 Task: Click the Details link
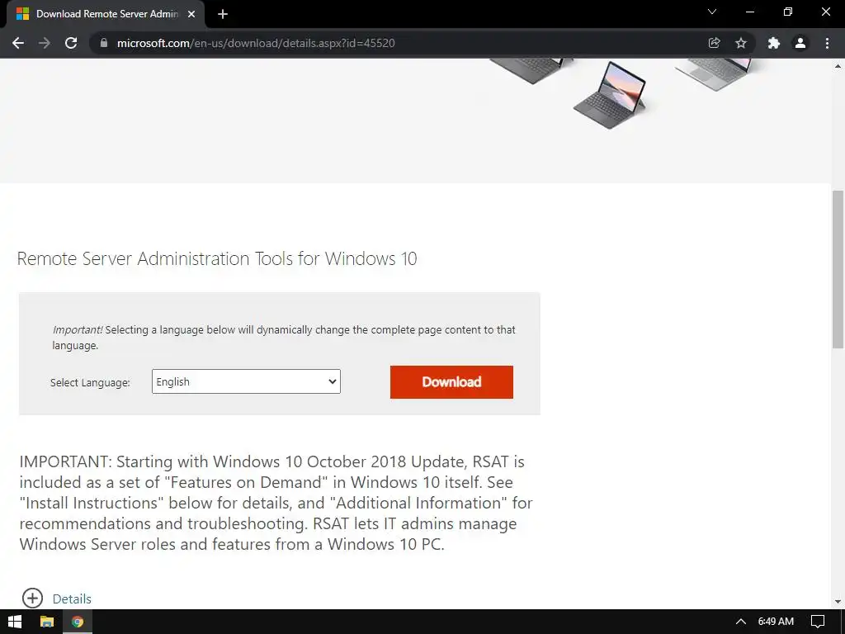tap(72, 599)
